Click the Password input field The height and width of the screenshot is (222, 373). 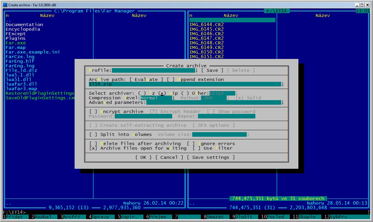[x=143, y=116]
